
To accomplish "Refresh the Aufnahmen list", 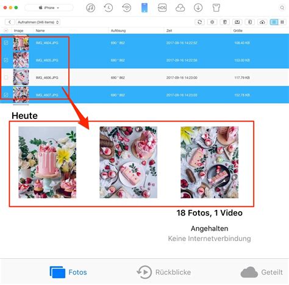I will (199, 22).
